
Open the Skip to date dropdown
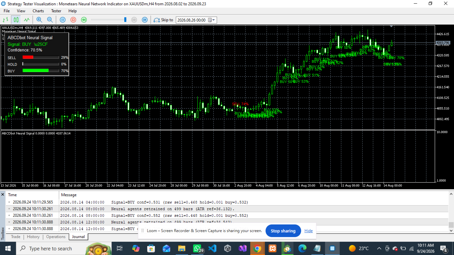[x=214, y=20]
